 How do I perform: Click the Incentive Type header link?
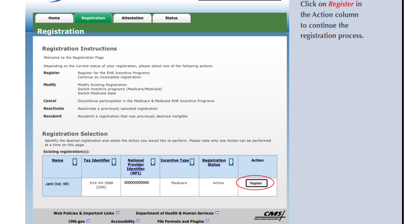pyautogui.click(x=174, y=160)
